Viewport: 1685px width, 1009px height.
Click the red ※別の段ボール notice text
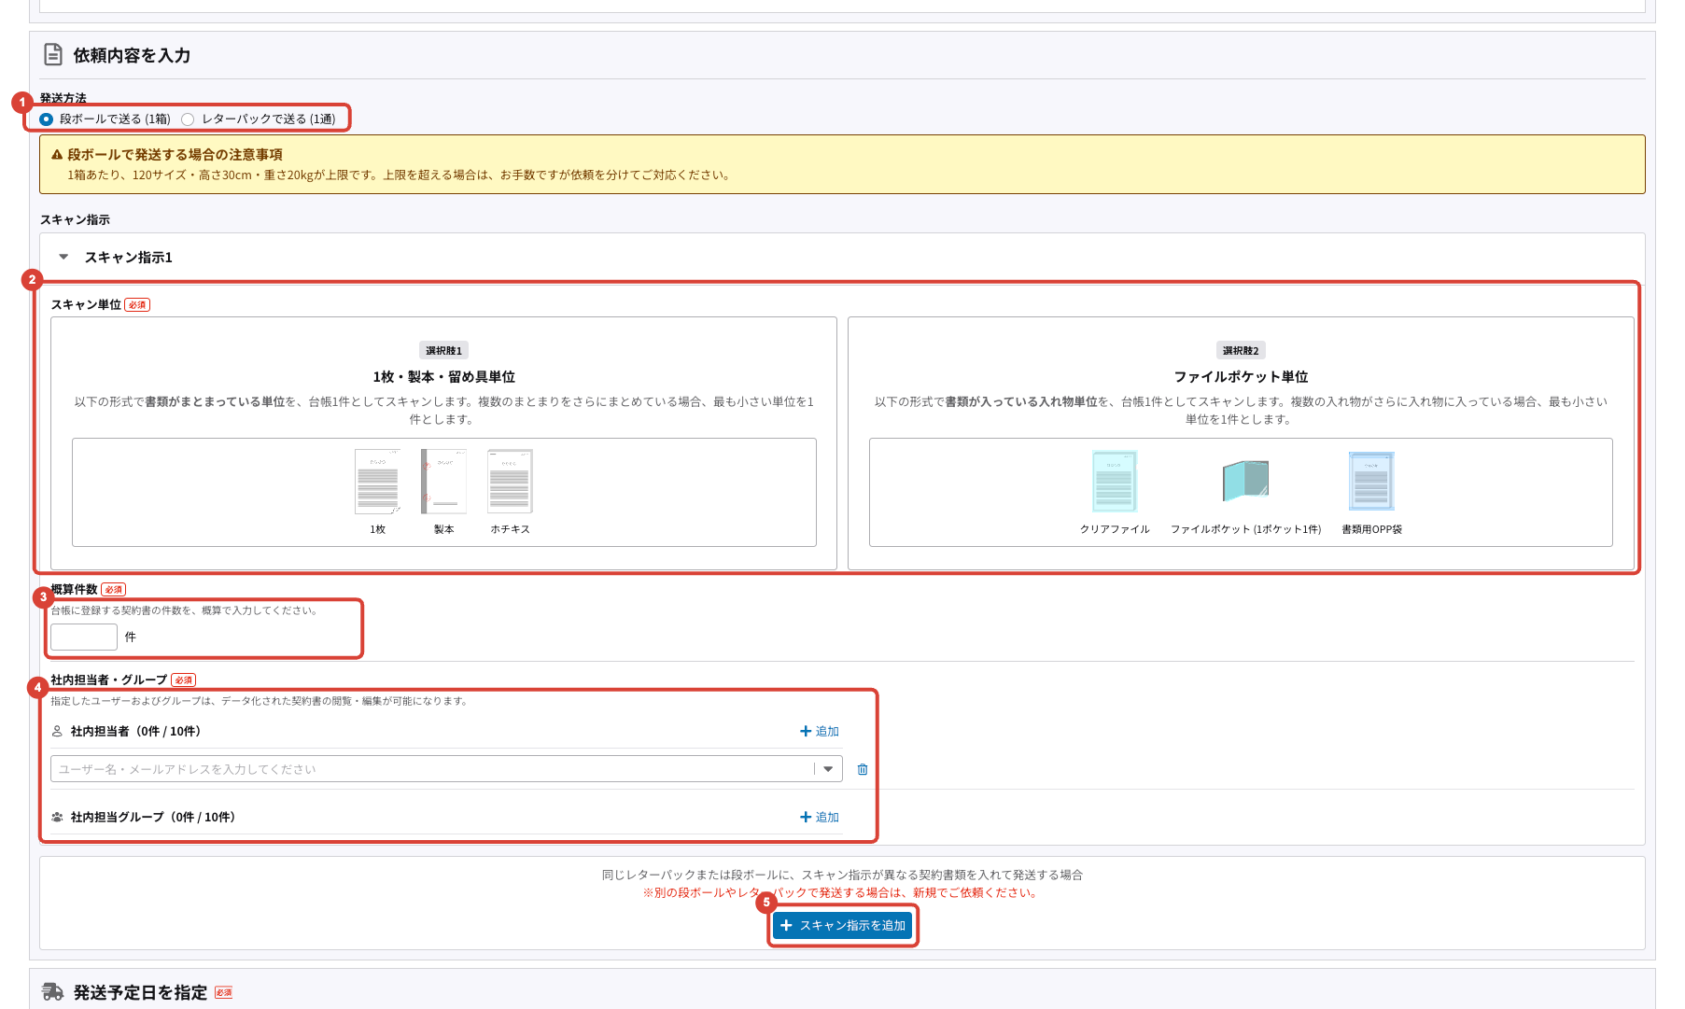coord(841,893)
